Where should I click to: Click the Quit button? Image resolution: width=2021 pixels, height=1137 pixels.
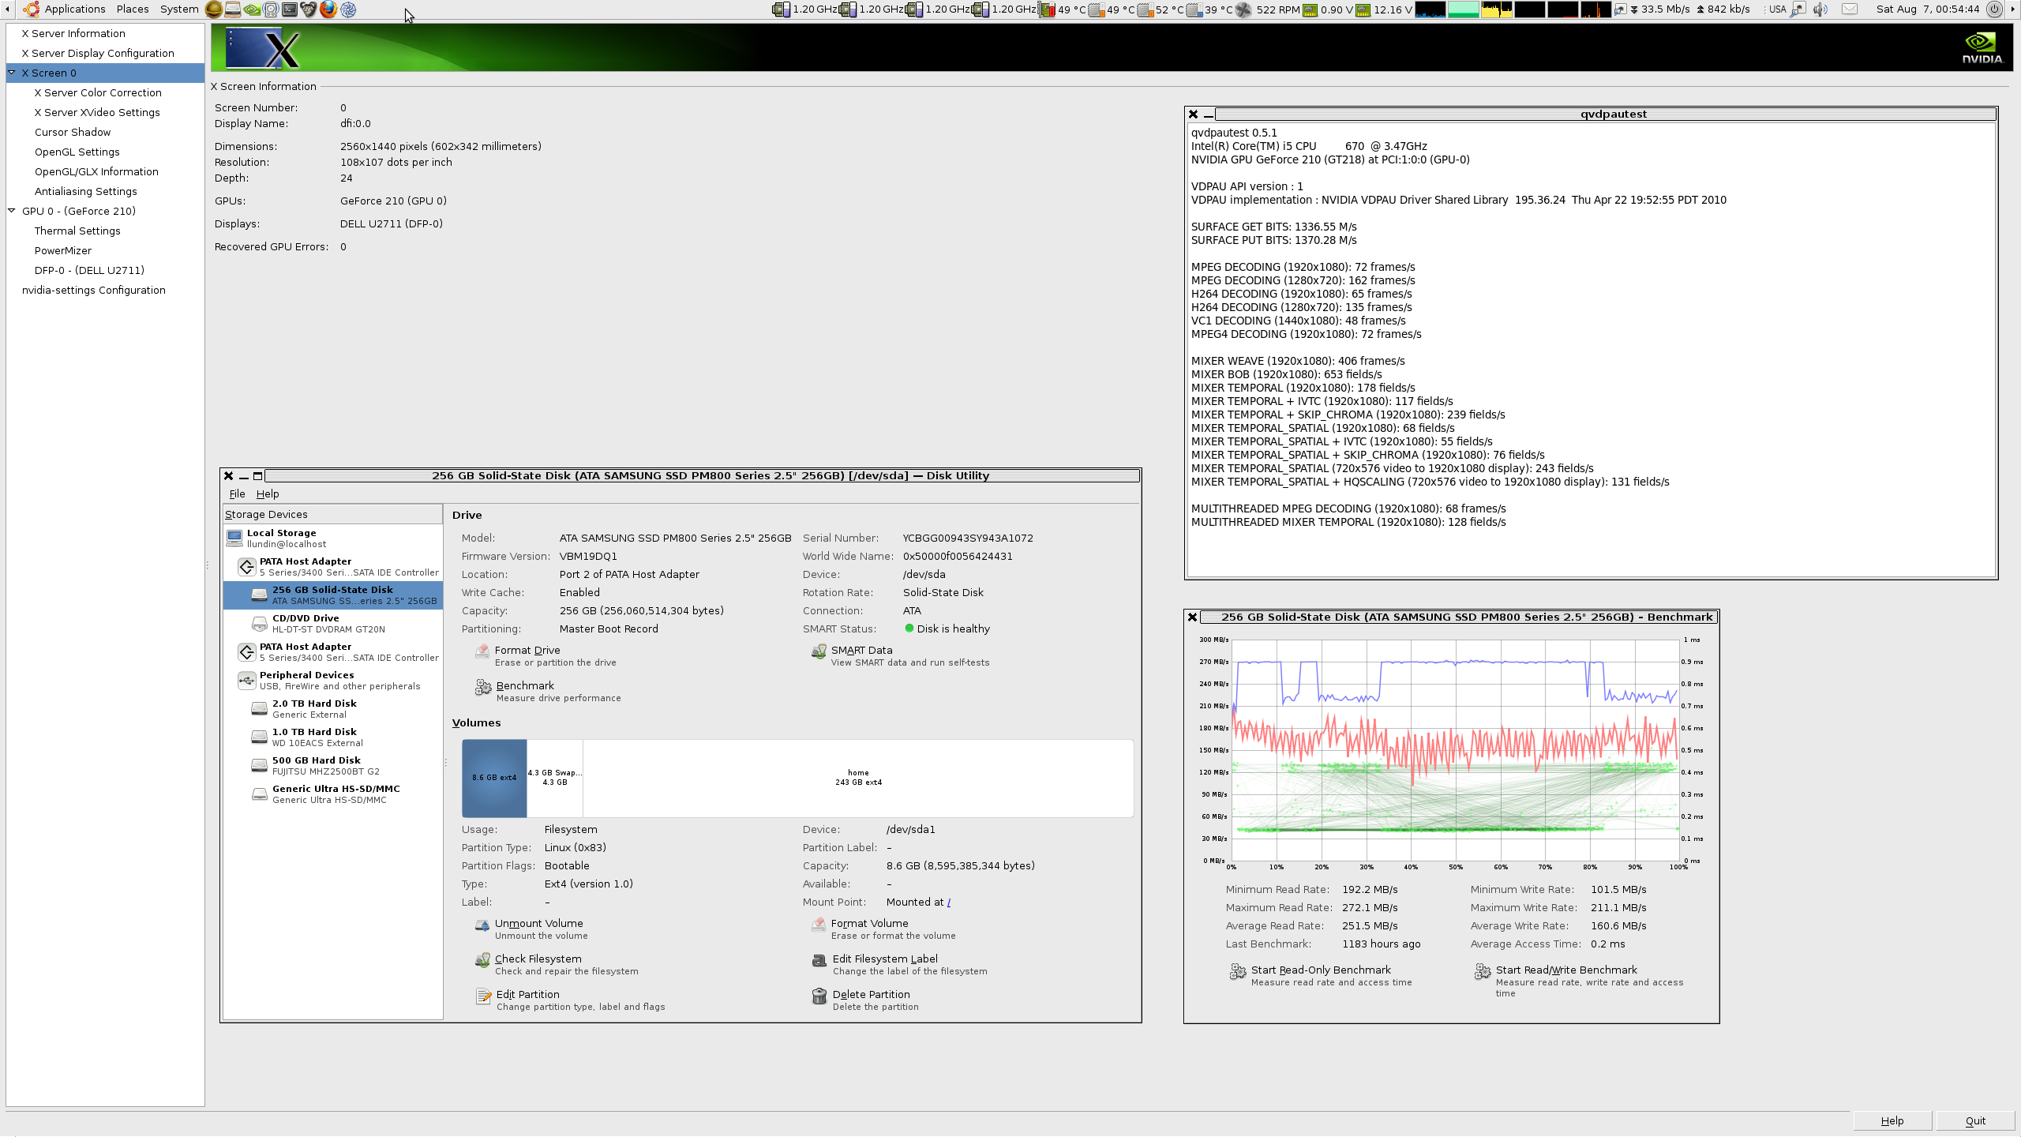(1975, 1120)
